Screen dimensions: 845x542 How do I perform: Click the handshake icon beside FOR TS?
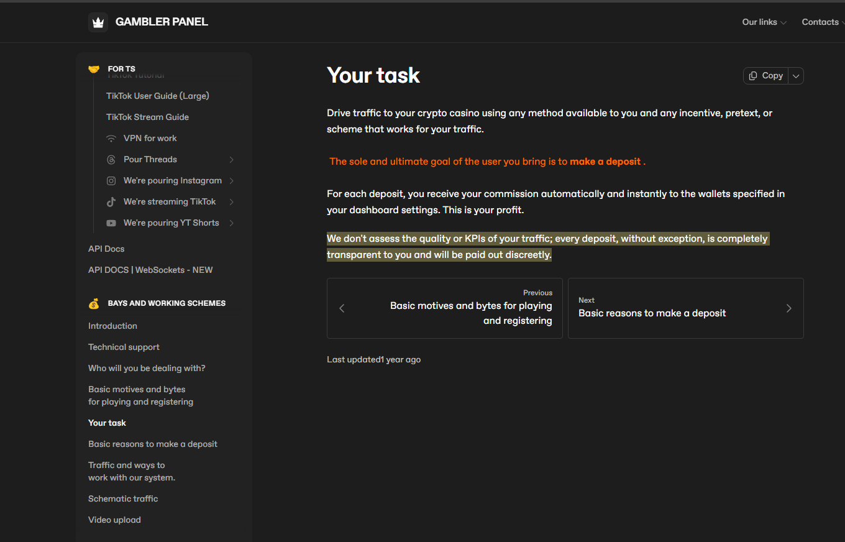click(x=94, y=69)
